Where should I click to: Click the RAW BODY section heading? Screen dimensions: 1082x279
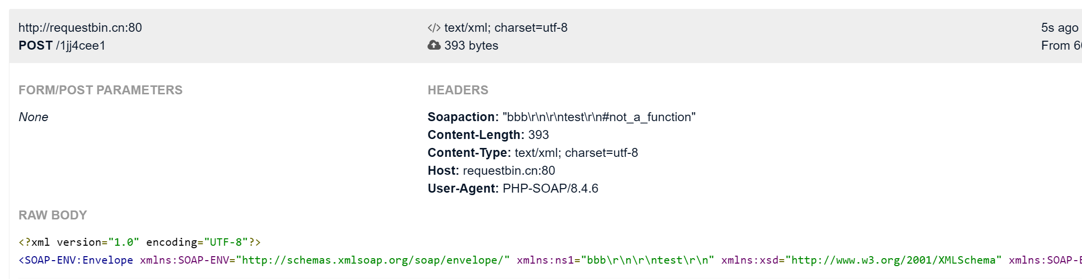click(x=53, y=215)
